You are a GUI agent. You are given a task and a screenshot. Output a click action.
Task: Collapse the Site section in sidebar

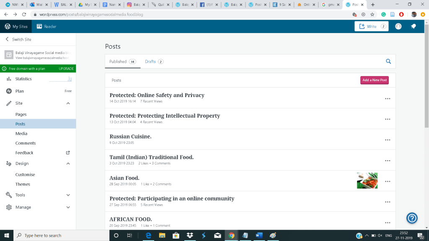click(68, 103)
